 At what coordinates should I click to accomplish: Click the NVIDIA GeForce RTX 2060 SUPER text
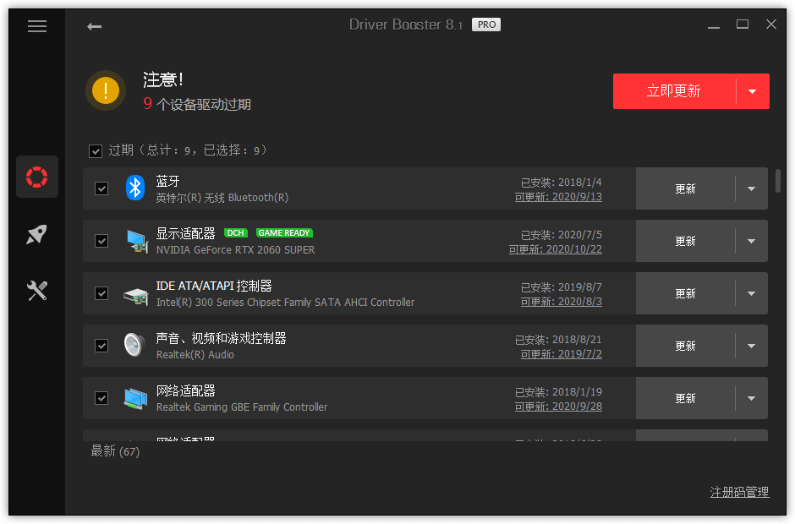point(235,250)
